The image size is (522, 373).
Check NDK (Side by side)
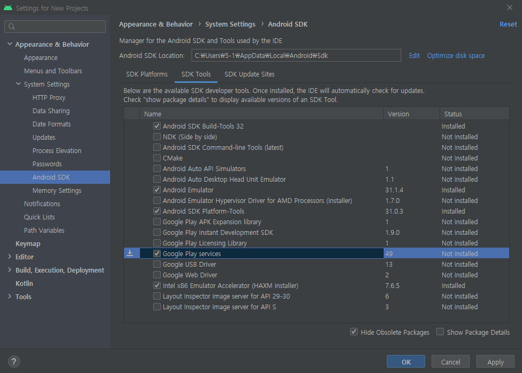pos(157,137)
